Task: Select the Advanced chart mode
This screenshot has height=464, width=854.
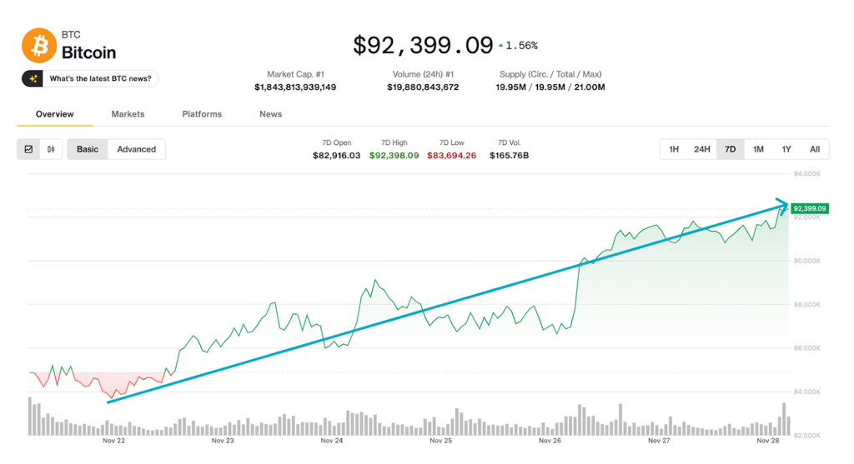Action: pos(137,149)
